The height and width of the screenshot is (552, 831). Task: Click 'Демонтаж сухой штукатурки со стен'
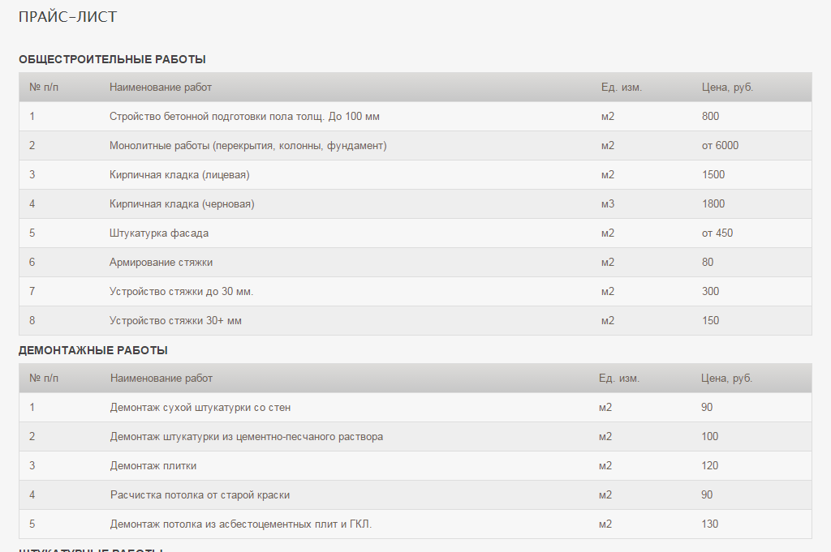click(200, 407)
